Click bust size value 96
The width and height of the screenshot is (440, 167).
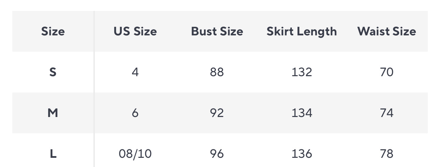[217, 154]
